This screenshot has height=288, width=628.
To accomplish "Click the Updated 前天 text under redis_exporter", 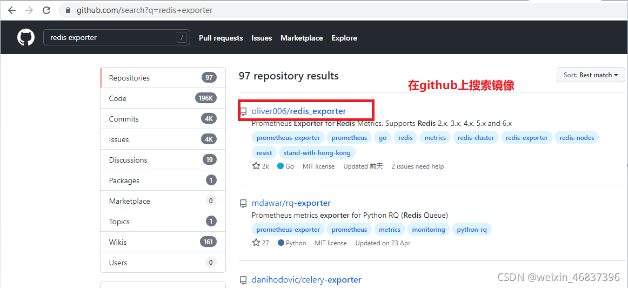I will 363,166.
